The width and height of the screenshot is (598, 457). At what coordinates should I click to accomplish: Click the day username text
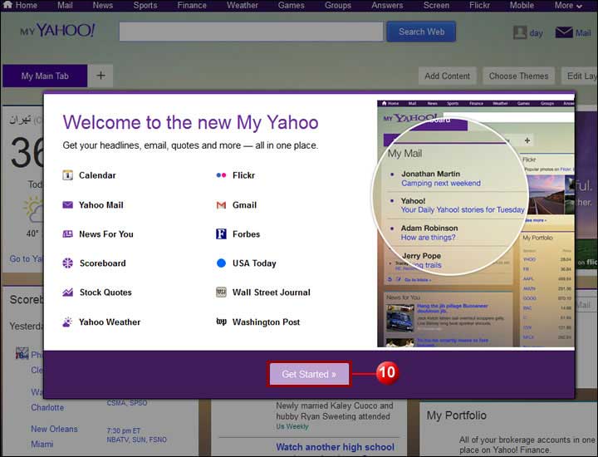coord(536,33)
